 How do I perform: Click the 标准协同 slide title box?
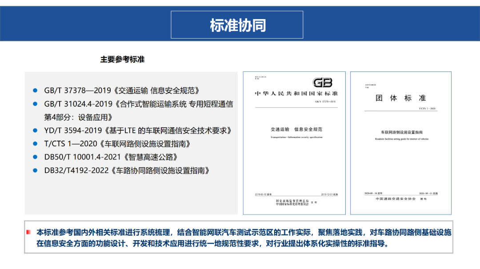237,25
